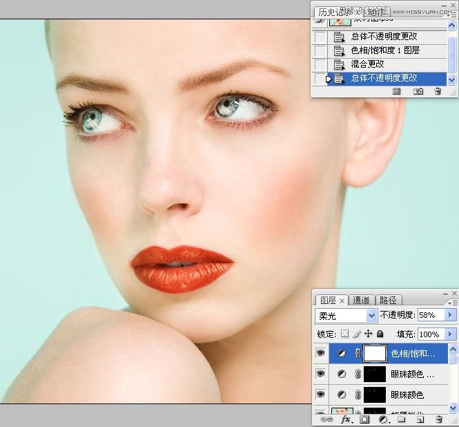Switch to the 通道 tab
The height and width of the screenshot is (427, 459).
coord(361,301)
